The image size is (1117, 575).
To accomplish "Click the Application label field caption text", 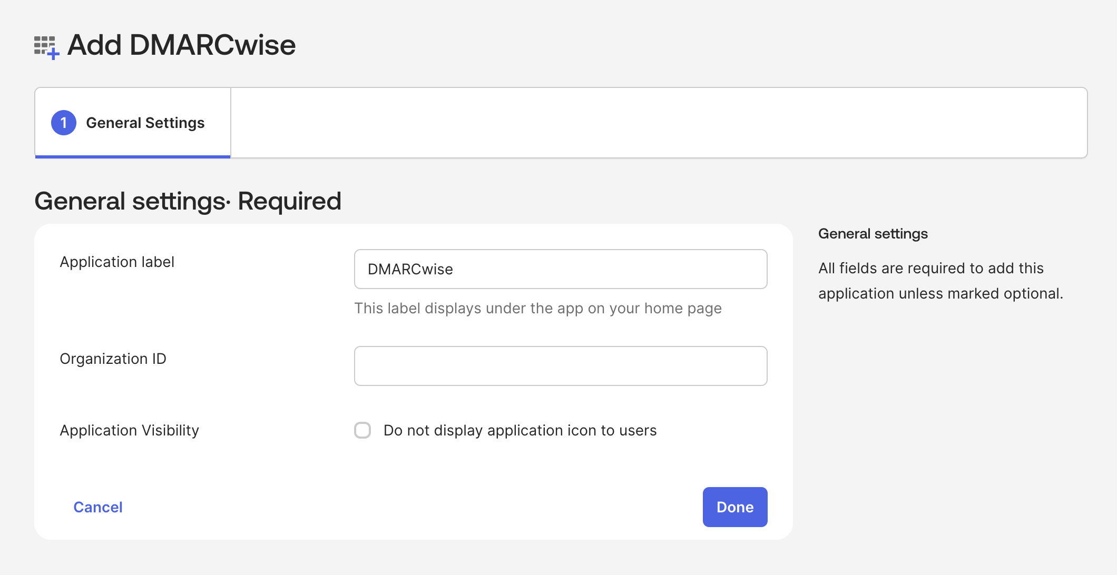I will [538, 308].
